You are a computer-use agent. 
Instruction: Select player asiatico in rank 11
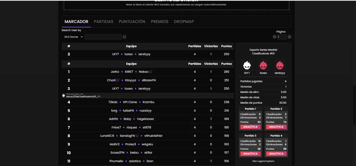135,161
